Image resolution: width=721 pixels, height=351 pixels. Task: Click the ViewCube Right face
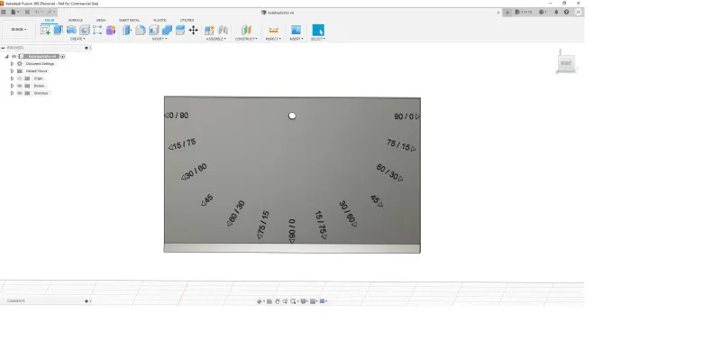coord(566,63)
